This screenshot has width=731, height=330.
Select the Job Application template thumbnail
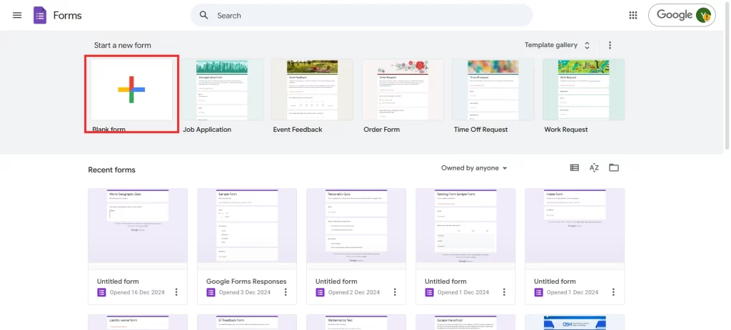[x=222, y=89]
